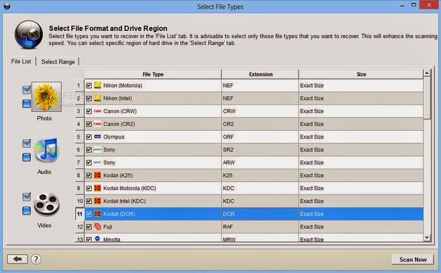Click Exact Size in the Fuji row

[x=311, y=227]
